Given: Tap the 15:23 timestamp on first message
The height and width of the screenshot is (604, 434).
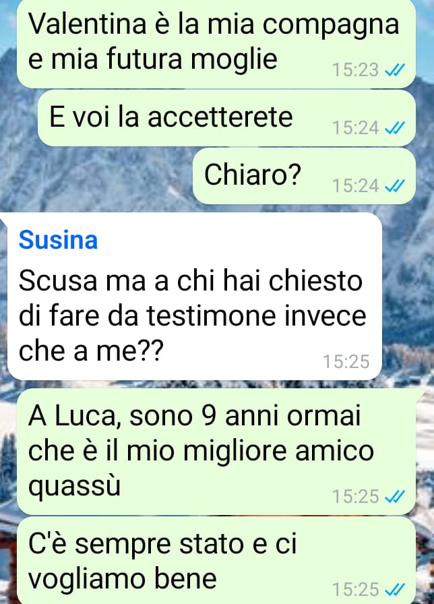Looking at the screenshot, I should (x=355, y=70).
